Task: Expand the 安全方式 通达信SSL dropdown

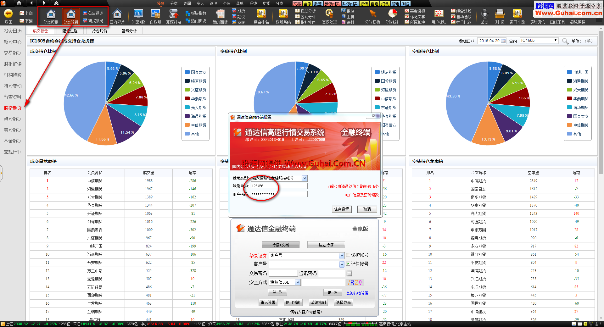Action: [298, 282]
